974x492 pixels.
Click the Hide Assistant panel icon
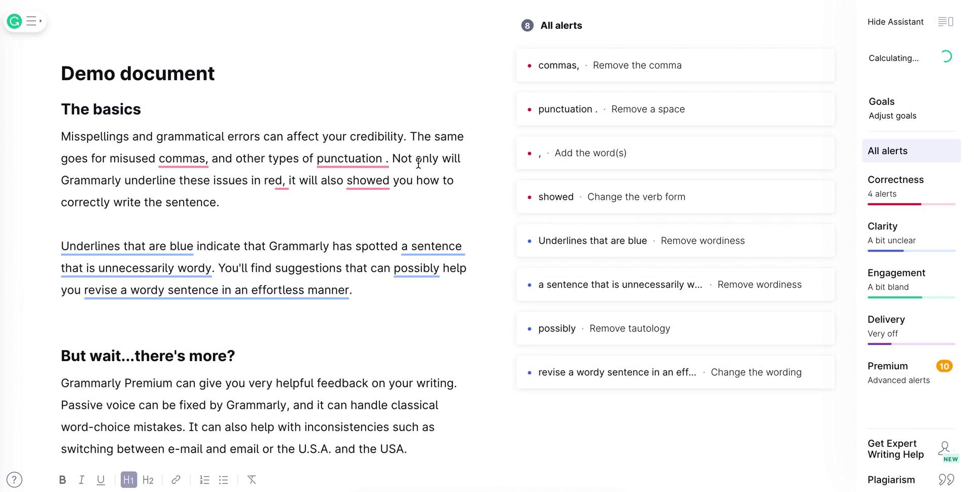[x=946, y=22]
